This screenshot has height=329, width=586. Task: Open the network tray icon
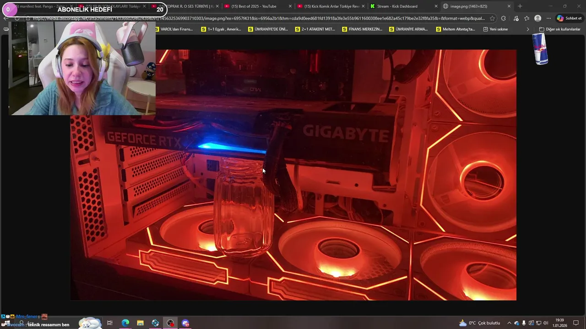pos(538,323)
